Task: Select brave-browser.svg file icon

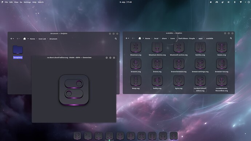Action: point(179,64)
